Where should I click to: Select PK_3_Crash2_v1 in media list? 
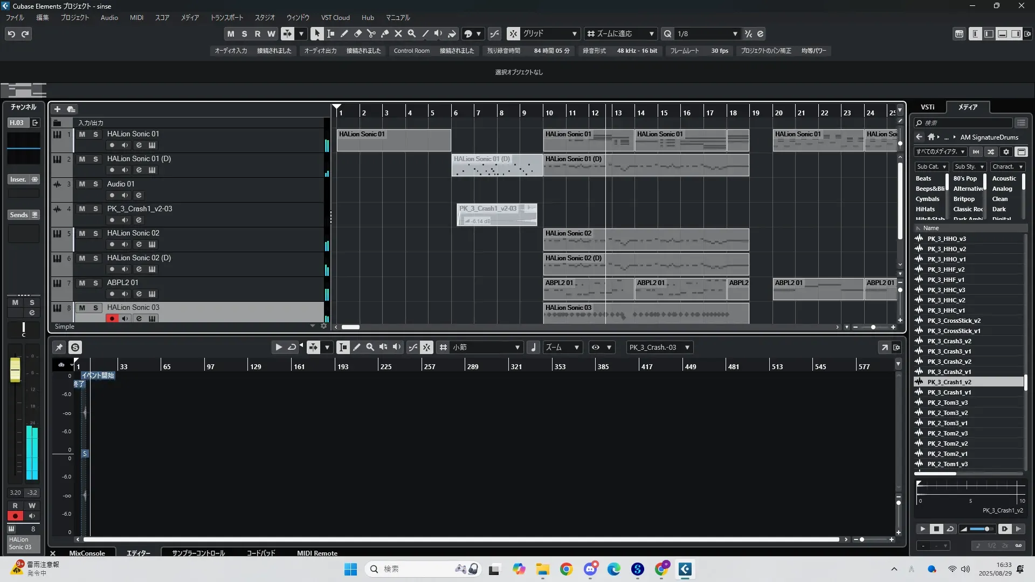949,372
